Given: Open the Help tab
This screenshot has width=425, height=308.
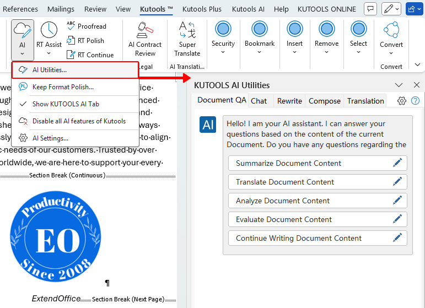Looking at the screenshot, I should [281, 9].
